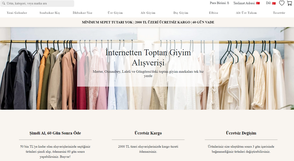This screenshot has width=294, height=161.
Task: Open the Sonbahar/Kış category
Action: click(x=50, y=13)
